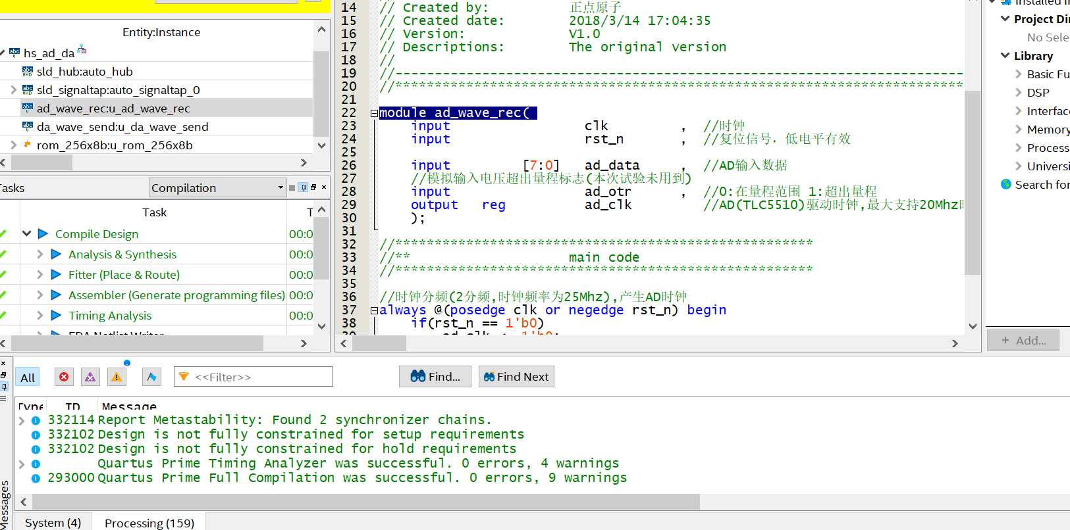This screenshot has width=1070, height=530.
Task: Collapse the Compile Design task
Action: click(x=27, y=233)
